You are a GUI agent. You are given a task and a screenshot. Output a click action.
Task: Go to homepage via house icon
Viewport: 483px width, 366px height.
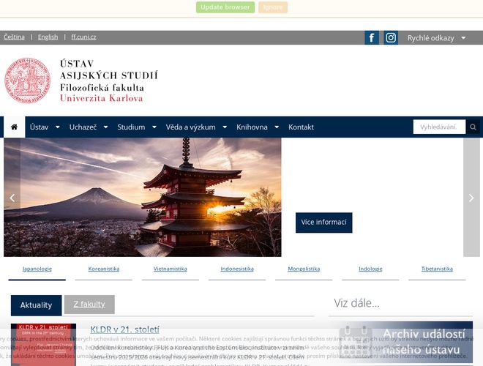point(14,127)
